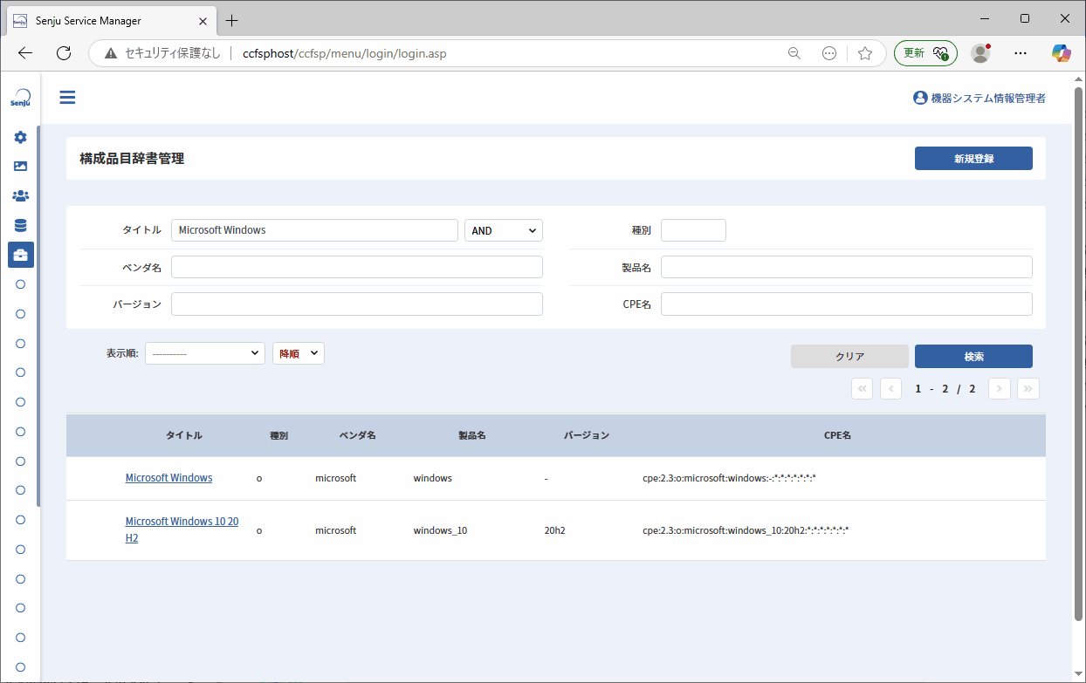Focus the バージョン input field
Viewport: 1086px width, 683px height.
pos(357,304)
